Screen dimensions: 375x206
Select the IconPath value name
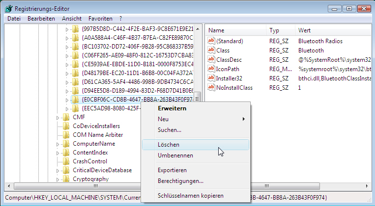coord(228,69)
